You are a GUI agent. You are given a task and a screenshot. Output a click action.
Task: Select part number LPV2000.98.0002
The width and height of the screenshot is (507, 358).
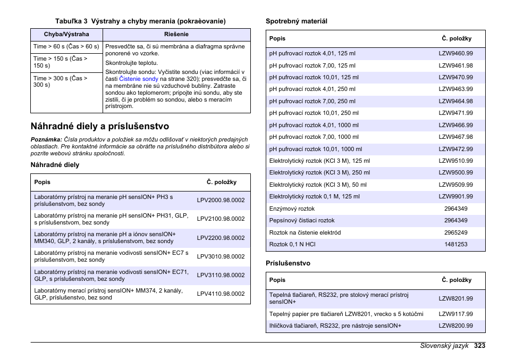point(221,201)
